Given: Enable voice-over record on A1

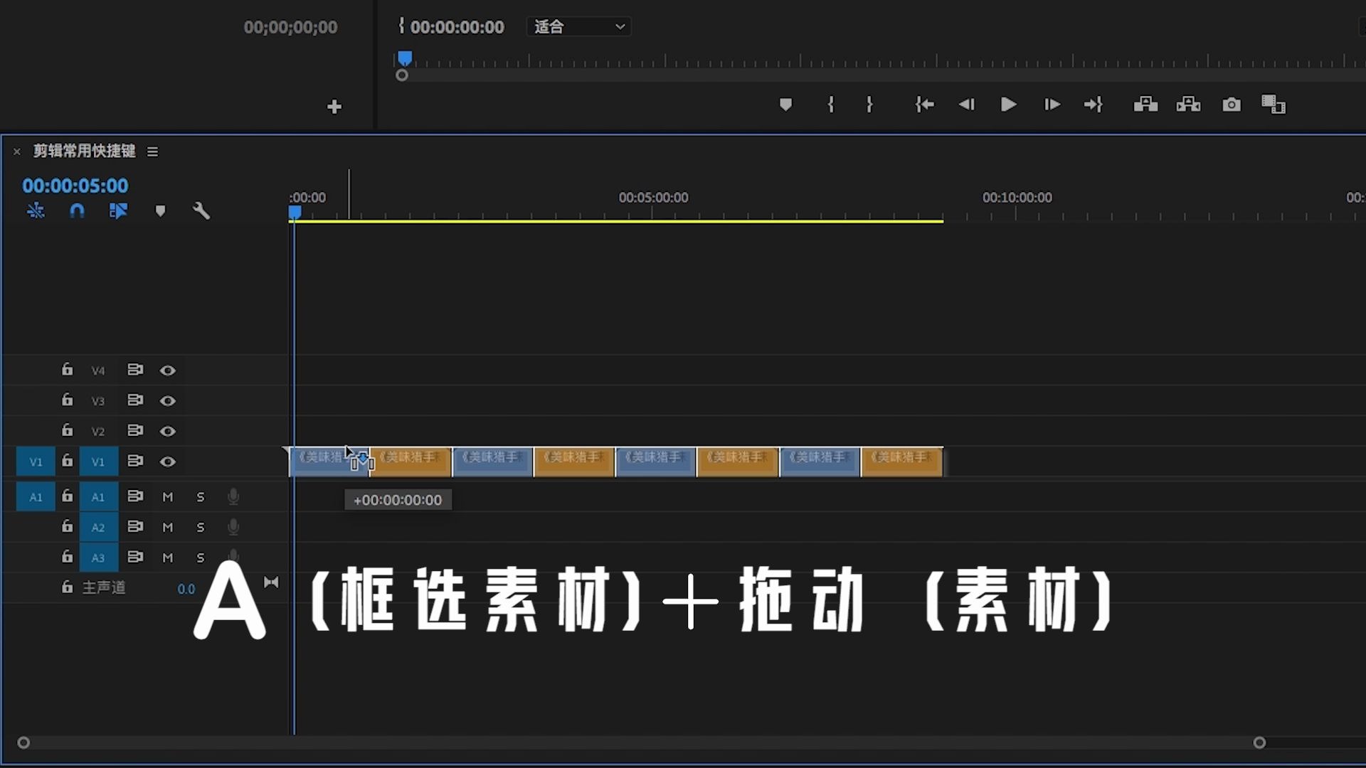Looking at the screenshot, I should 233,496.
